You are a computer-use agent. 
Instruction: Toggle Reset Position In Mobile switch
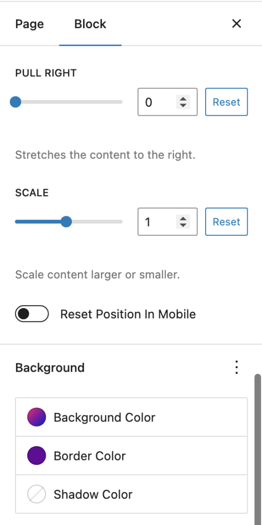pyautogui.click(x=32, y=314)
